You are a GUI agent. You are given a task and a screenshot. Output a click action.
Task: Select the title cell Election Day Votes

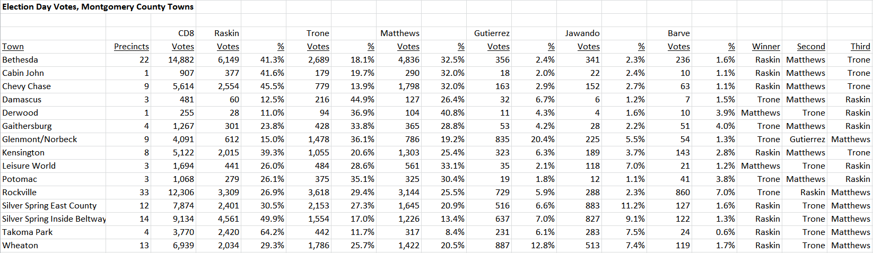click(98, 7)
